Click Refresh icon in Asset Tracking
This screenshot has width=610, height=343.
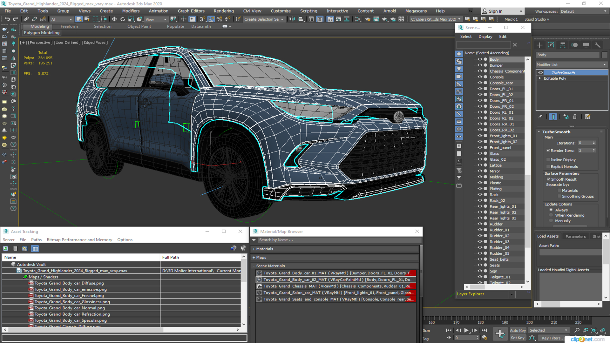tap(6, 249)
